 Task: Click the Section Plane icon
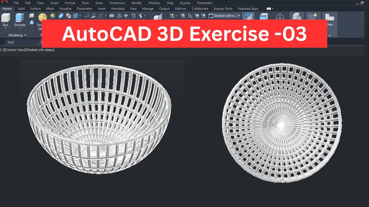pos(158,17)
